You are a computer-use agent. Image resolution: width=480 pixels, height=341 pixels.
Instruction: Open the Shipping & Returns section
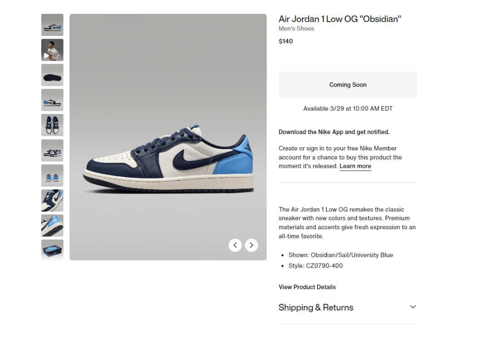coord(348,307)
